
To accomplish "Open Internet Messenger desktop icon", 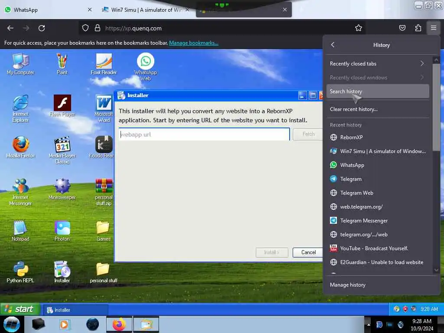I will [x=20, y=192].
